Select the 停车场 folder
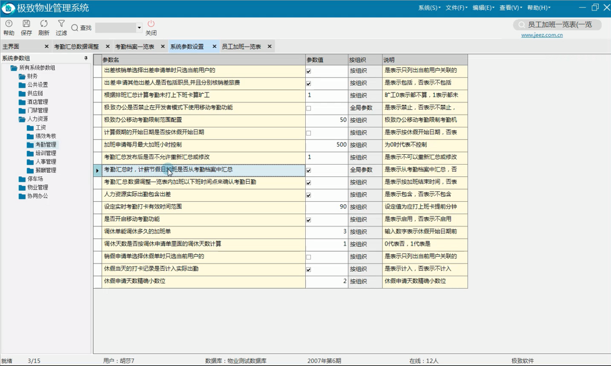This screenshot has height=366, width=611. pyautogui.click(x=31, y=179)
